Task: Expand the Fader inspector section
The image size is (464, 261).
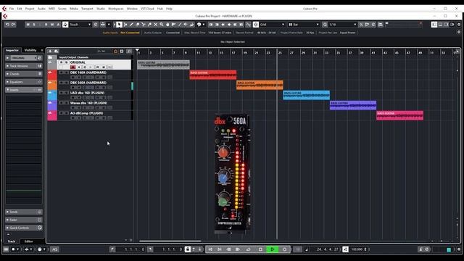Action: click(x=24, y=220)
